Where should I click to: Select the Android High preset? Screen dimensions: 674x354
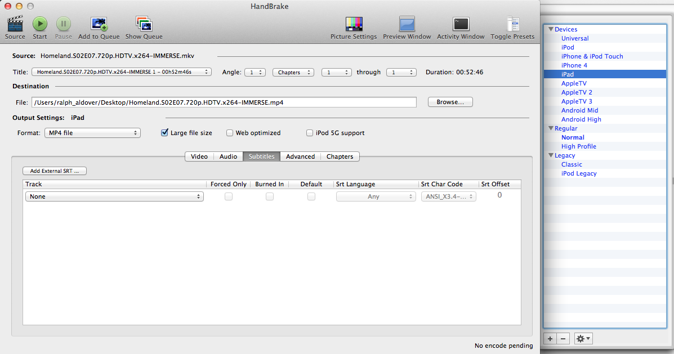(x=581, y=119)
